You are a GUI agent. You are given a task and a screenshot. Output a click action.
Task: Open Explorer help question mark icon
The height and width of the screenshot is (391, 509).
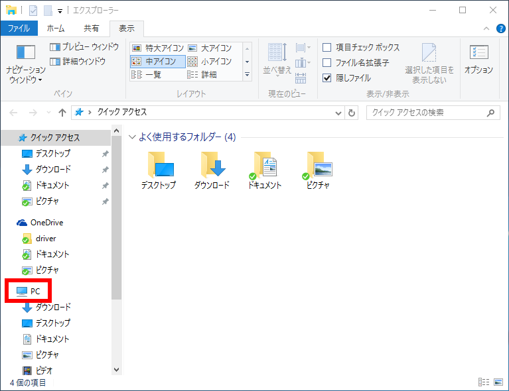(x=501, y=28)
